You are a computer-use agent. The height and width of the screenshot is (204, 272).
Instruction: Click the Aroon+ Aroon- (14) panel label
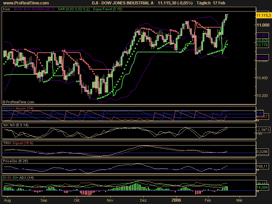pyautogui.click(x=18, y=108)
